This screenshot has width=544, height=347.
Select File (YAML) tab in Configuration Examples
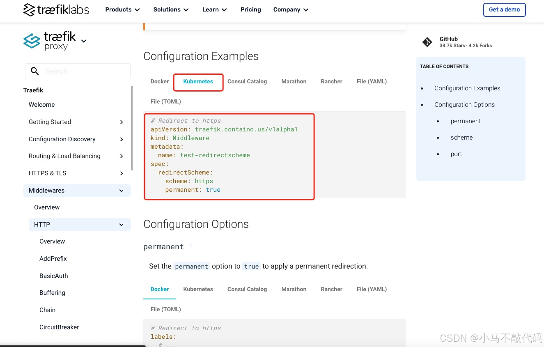click(x=372, y=81)
